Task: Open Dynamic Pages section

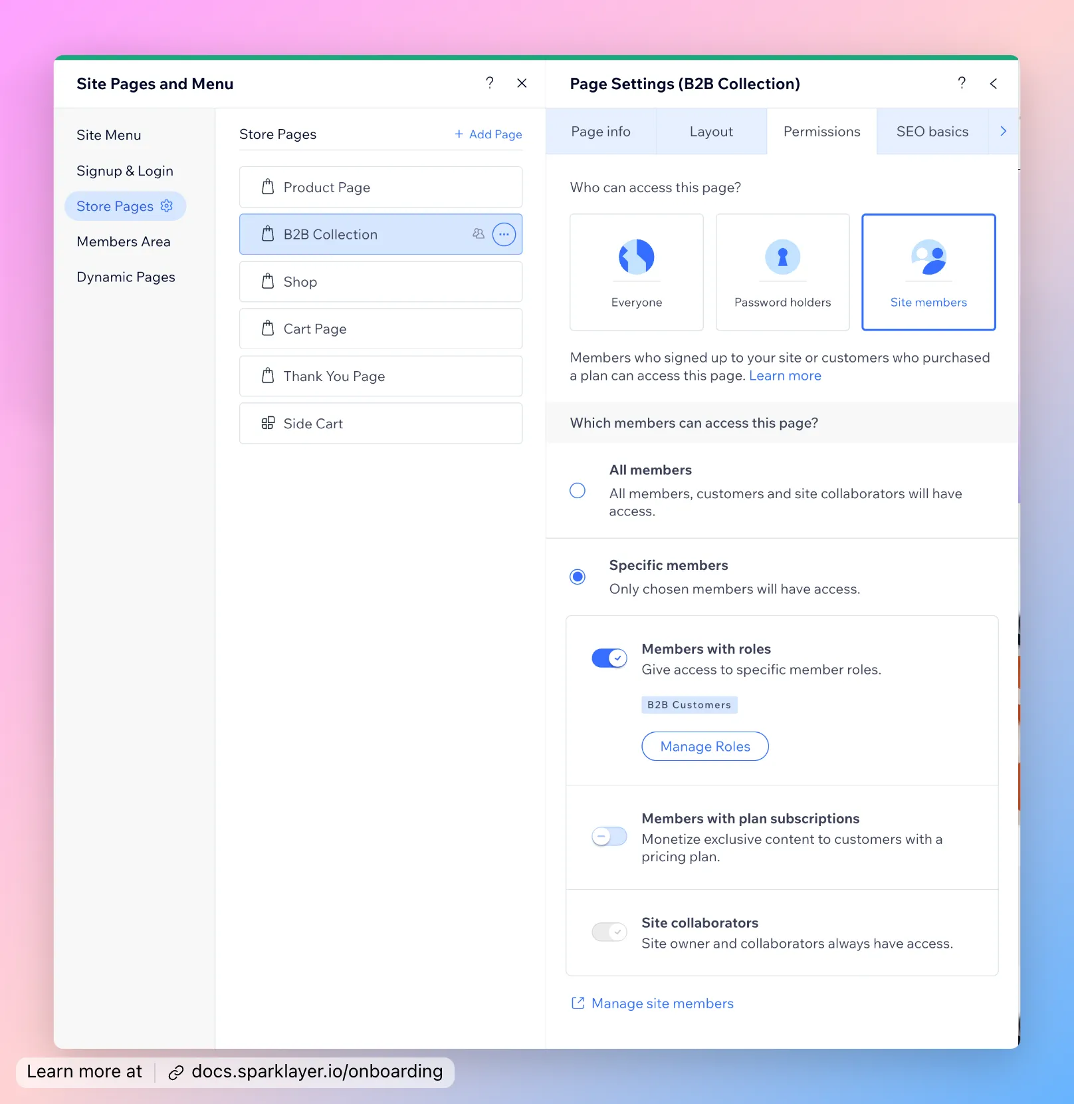Action: 126,277
